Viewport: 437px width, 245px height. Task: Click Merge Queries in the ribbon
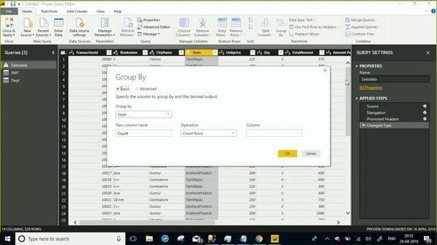click(362, 20)
